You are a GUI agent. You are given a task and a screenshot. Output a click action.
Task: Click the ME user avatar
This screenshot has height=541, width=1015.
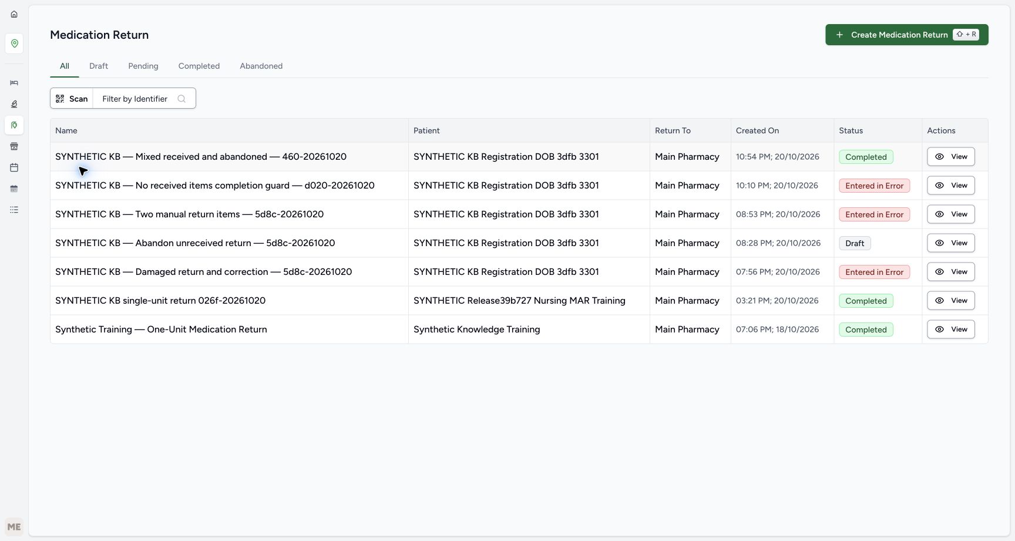(x=14, y=527)
